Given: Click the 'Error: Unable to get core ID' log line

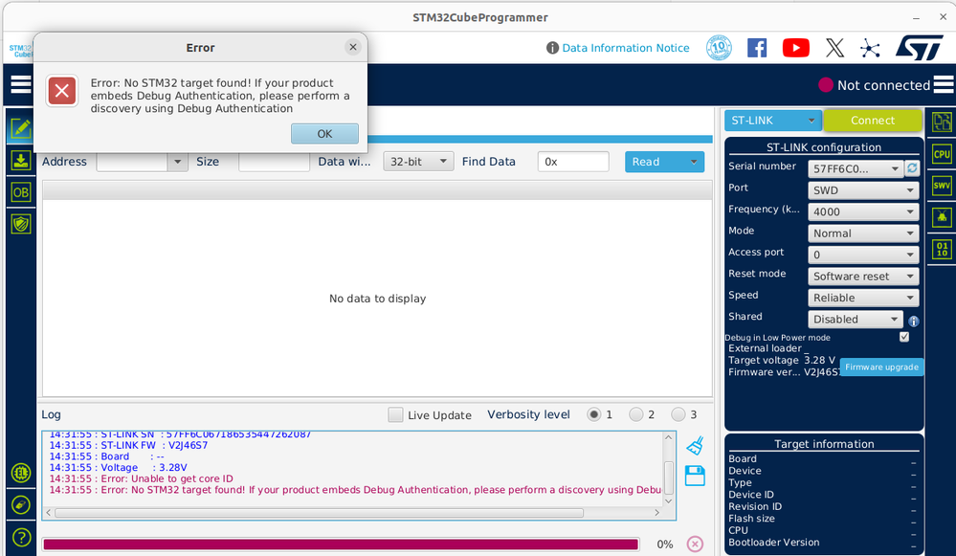Looking at the screenshot, I should (x=141, y=478).
